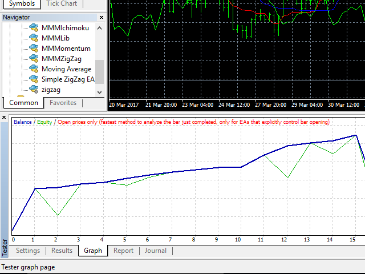365x274 pixels.
Task: Select the Common tab in Navigator
Action: [24, 103]
